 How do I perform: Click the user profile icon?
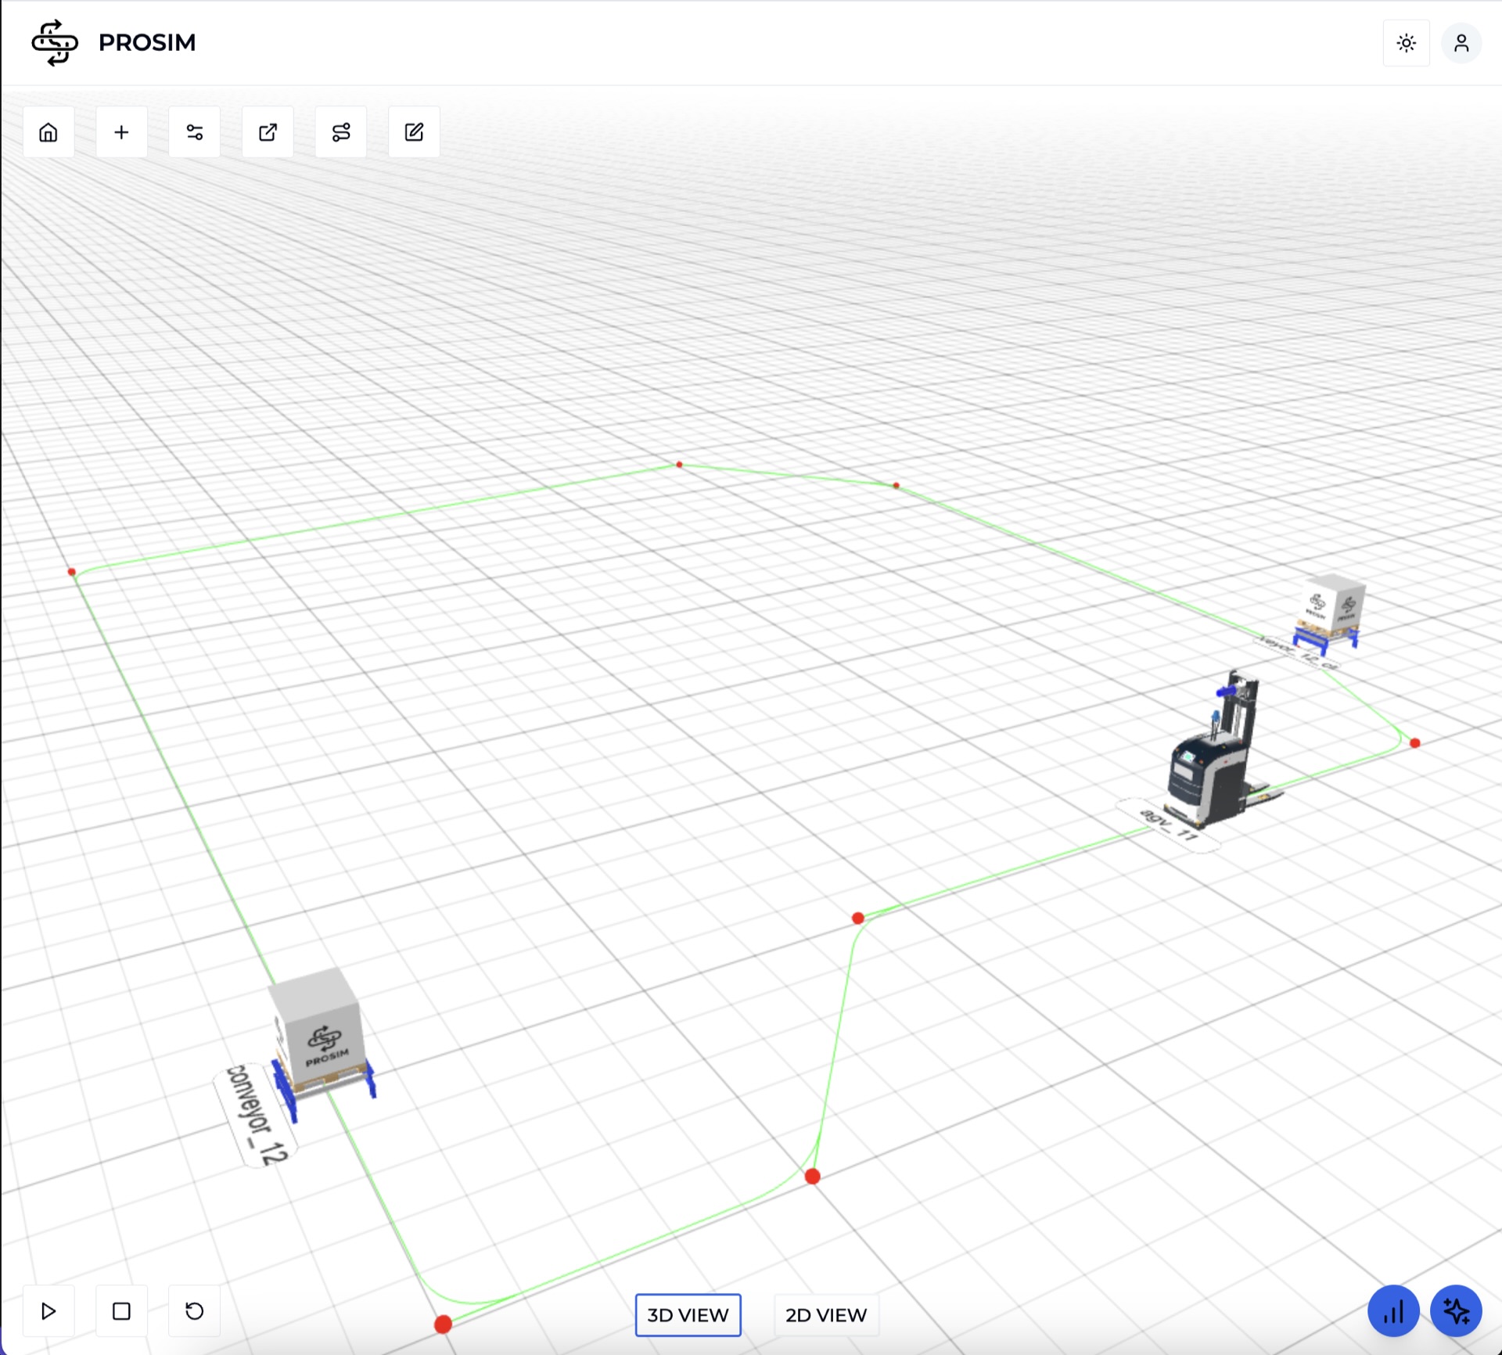click(x=1461, y=43)
